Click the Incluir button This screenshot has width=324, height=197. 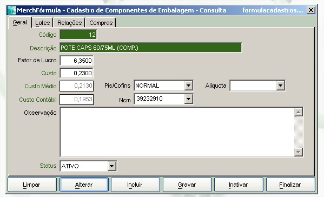pyautogui.click(x=135, y=185)
